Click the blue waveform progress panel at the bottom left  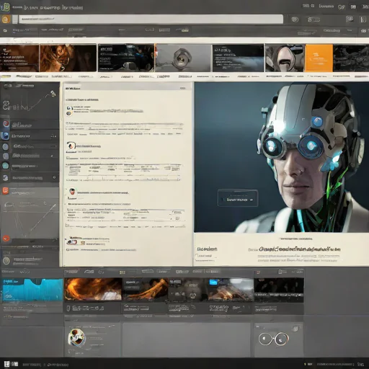[32, 290]
